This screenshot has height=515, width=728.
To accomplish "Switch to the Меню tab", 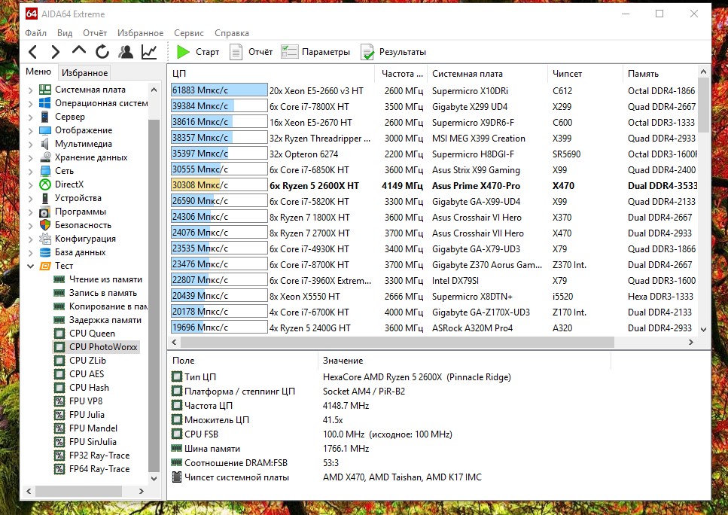I will pyautogui.click(x=38, y=72).
